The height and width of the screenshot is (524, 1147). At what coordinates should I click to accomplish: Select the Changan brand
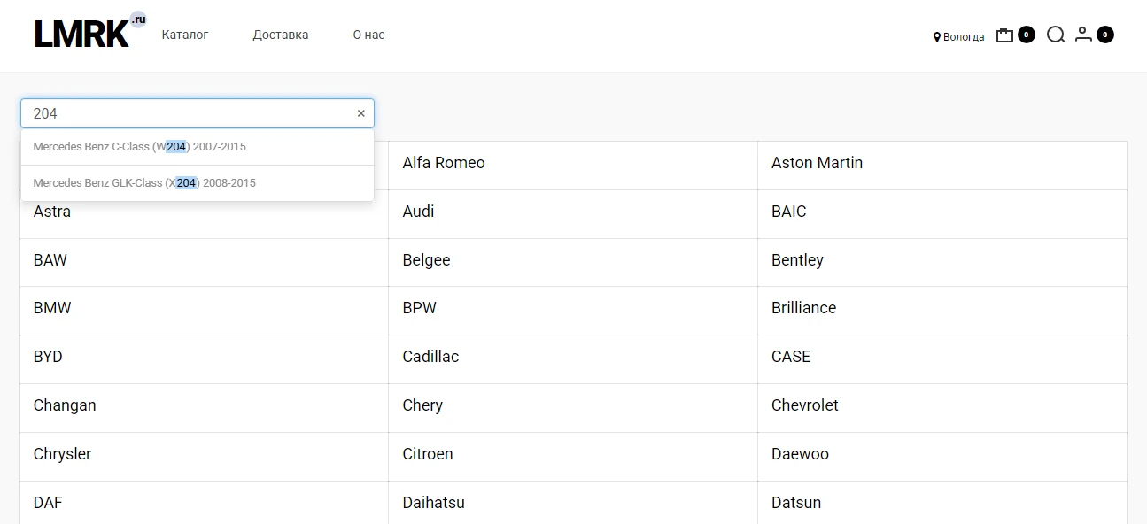[65, 405]
